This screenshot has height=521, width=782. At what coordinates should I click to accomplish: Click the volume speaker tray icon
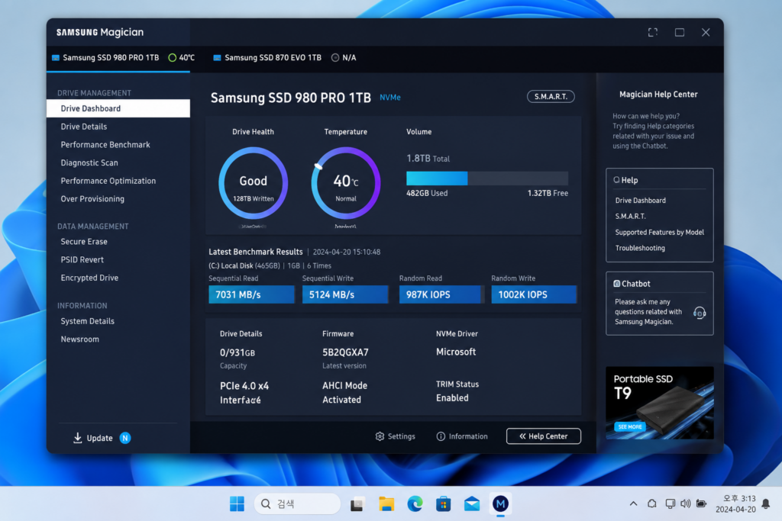(686, 503)
